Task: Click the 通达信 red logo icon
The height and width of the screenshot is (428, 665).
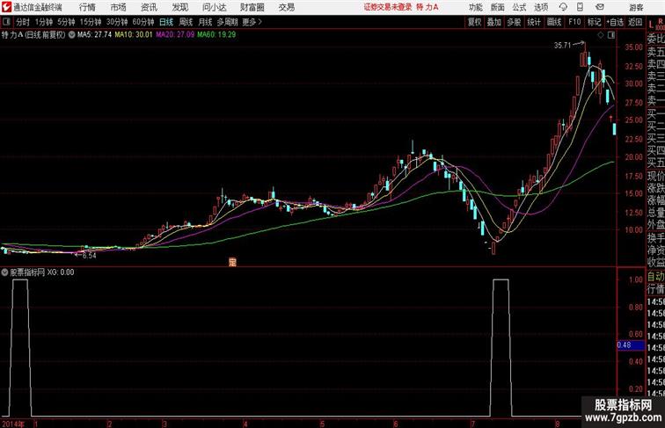Action: (x=6, y=7)
